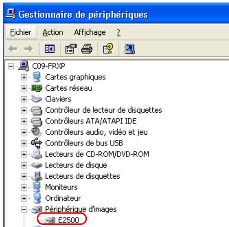Click the Back arrow toolbar icon
This screenshot has height=227, width=229.
pyautogui.click(x=13, y=49)
